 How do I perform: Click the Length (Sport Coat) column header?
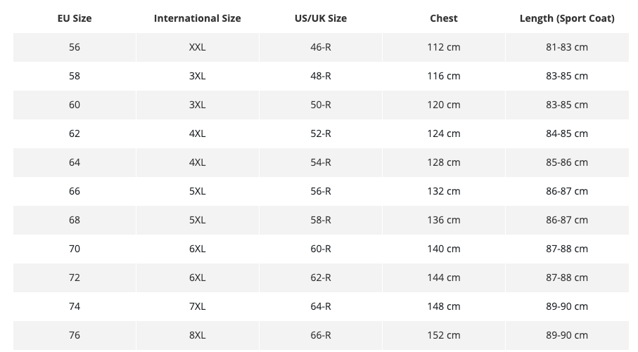click(566, 18)
